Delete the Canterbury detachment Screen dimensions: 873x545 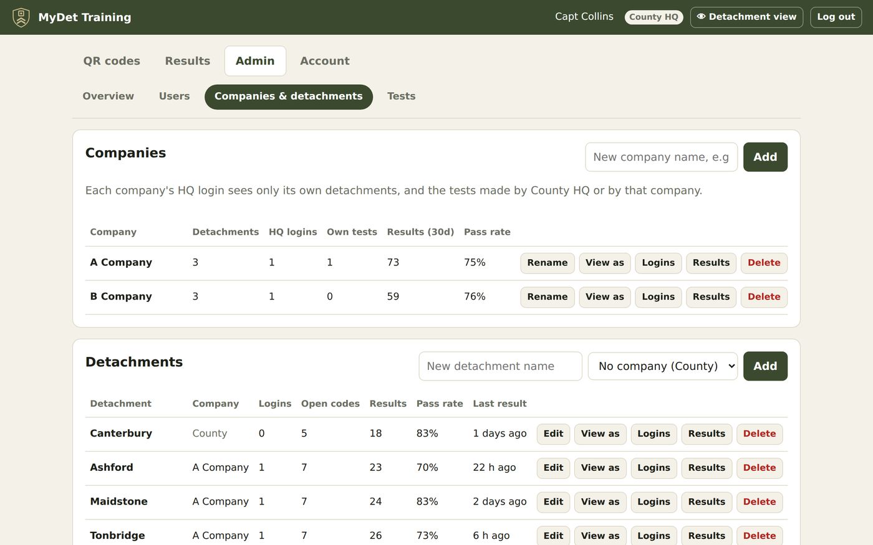[760, 434]
